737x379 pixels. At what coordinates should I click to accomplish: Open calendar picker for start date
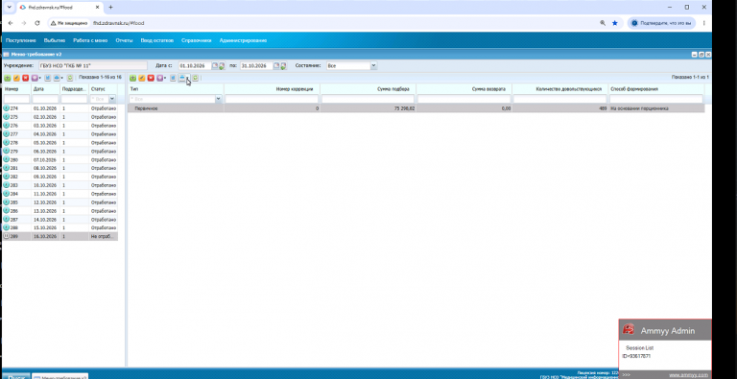215,66
